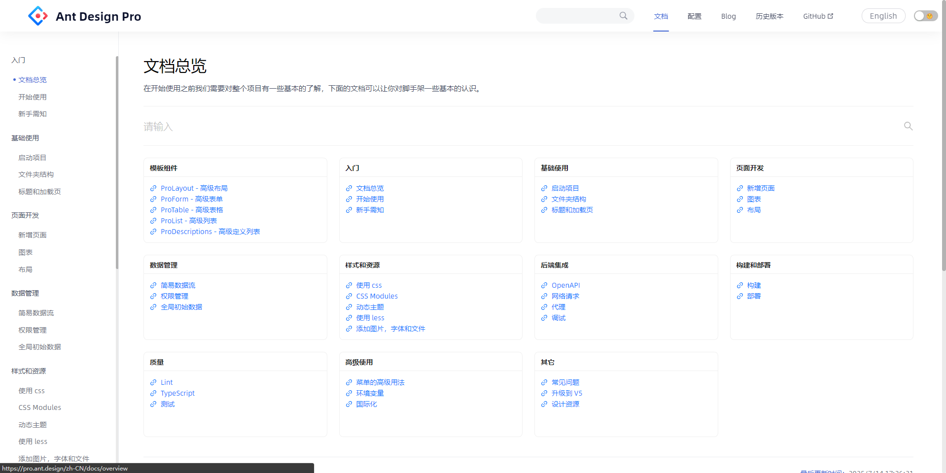946x473 pixels.
Task: Open the GitHub navigation link
Action: click(x=818, y=16)
